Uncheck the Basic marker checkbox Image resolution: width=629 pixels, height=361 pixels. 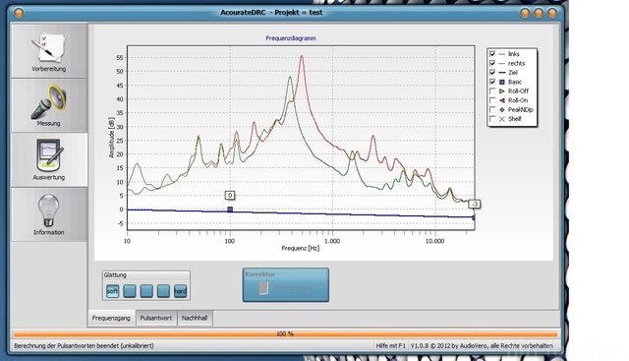point(492,82)
